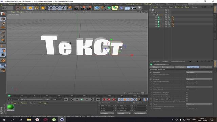
Task: Switch to the Фонг tab in attributes
Action: (205, 67)
